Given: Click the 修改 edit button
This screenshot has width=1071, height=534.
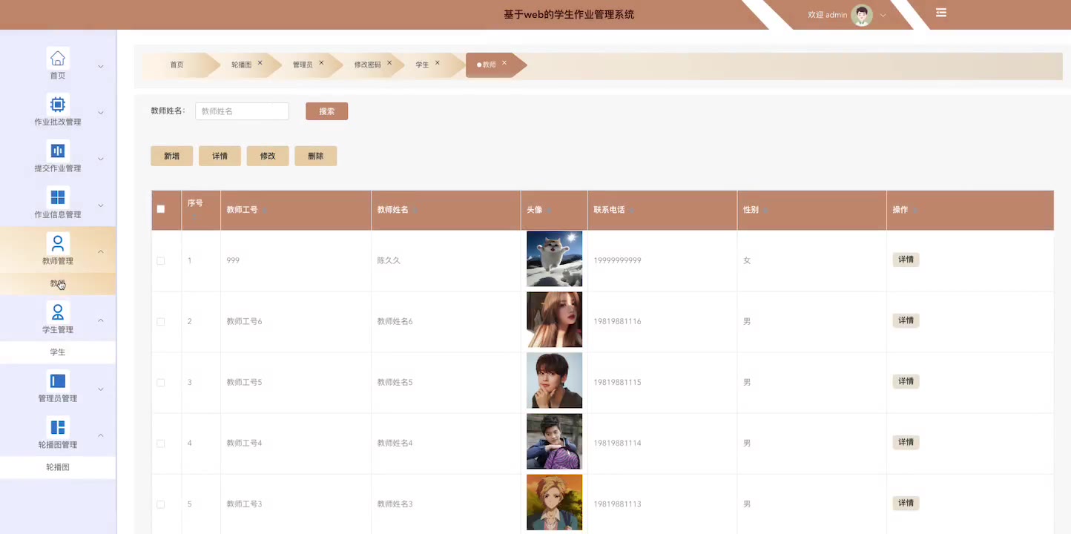Looking at the screenshot, I should (268, 156).
